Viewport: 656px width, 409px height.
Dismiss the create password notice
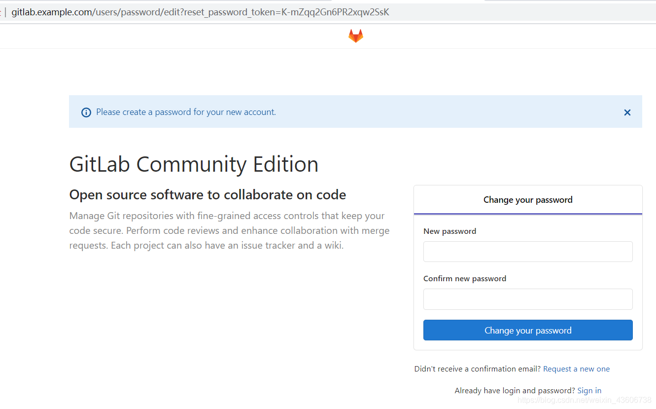627,112
